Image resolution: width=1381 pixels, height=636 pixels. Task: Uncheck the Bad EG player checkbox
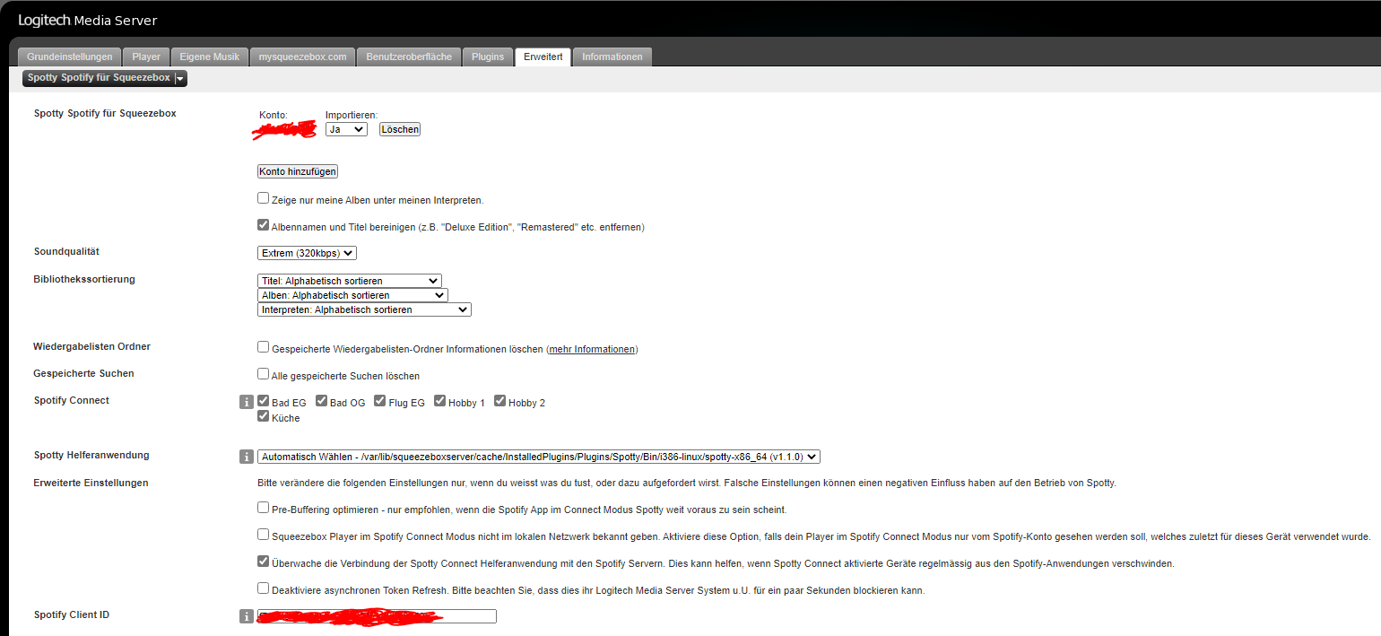pyautogui.click(x=263, y=401)
